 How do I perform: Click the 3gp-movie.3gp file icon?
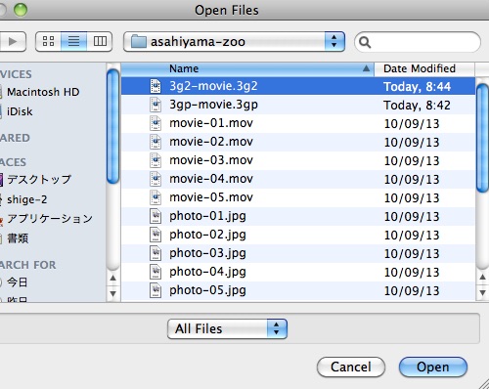pyautogui.click(x=156, y=105)
